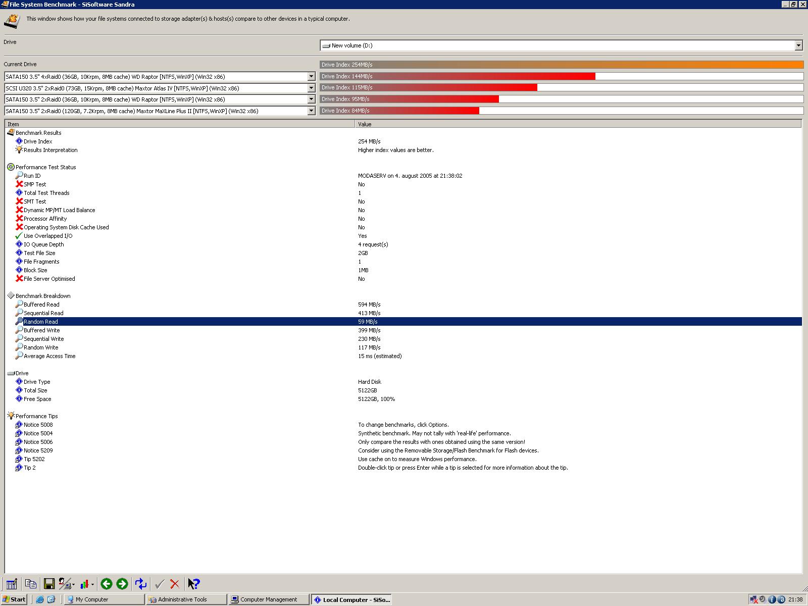The image size is (808, 606).
Task: Refresh the benchmark with blue arrows icon
Action: pos(141,584)
